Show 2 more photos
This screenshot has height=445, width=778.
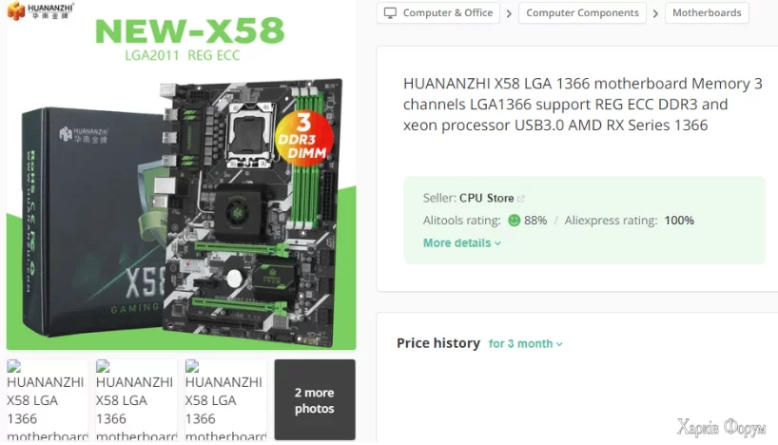pyautogui.click(x=315, y=400)
